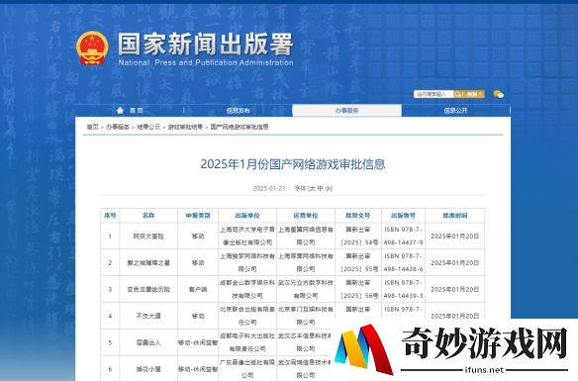Click row 4 publisher cell 北京联合出版有限责任公司

click(247, 316)
